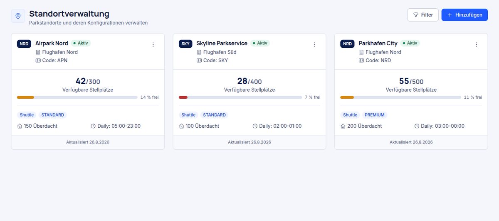Click the building icon on Parkhafen City card

pos(361,52)
